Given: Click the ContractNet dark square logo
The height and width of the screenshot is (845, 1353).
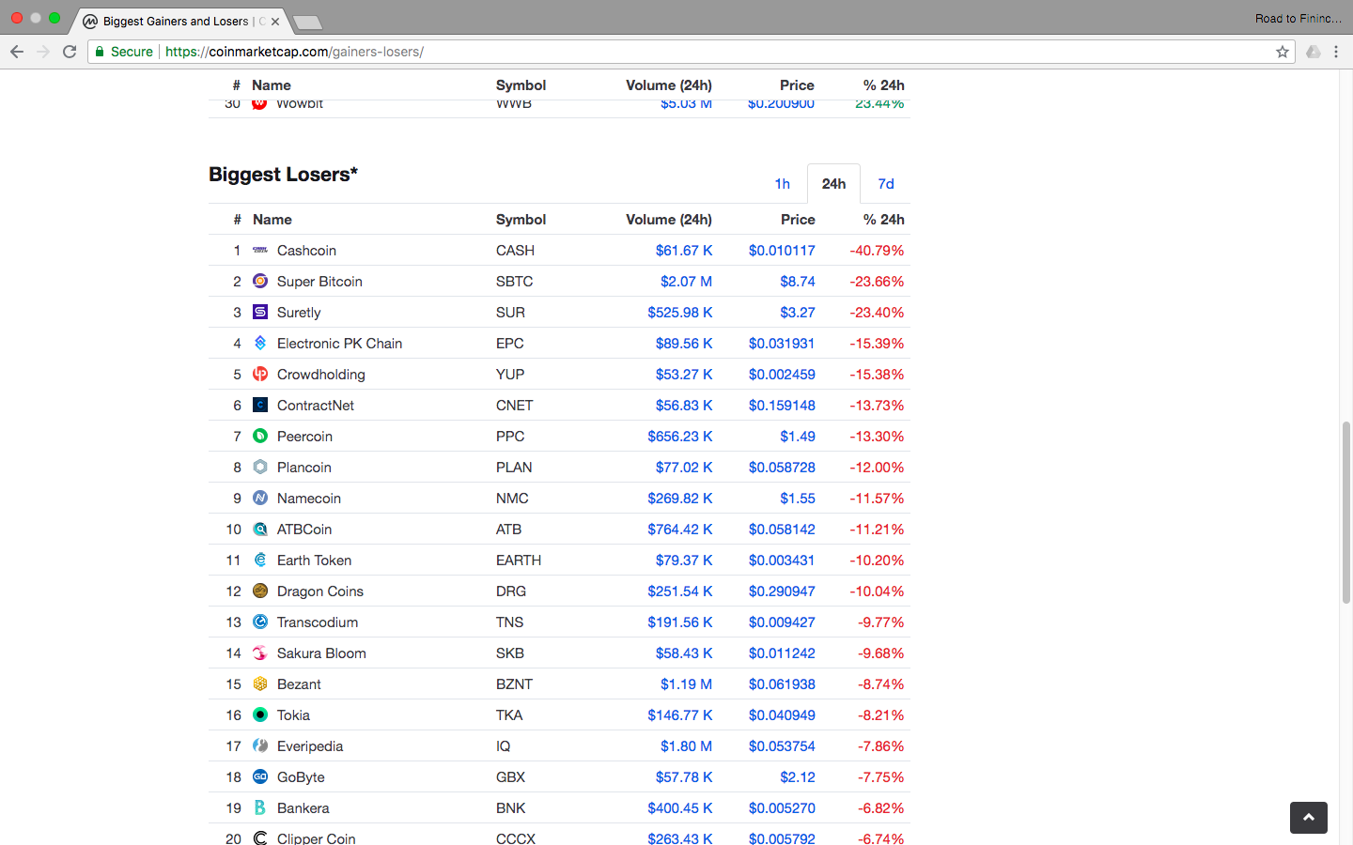Looking at the screenshot, I should click(x=260, y=406).
